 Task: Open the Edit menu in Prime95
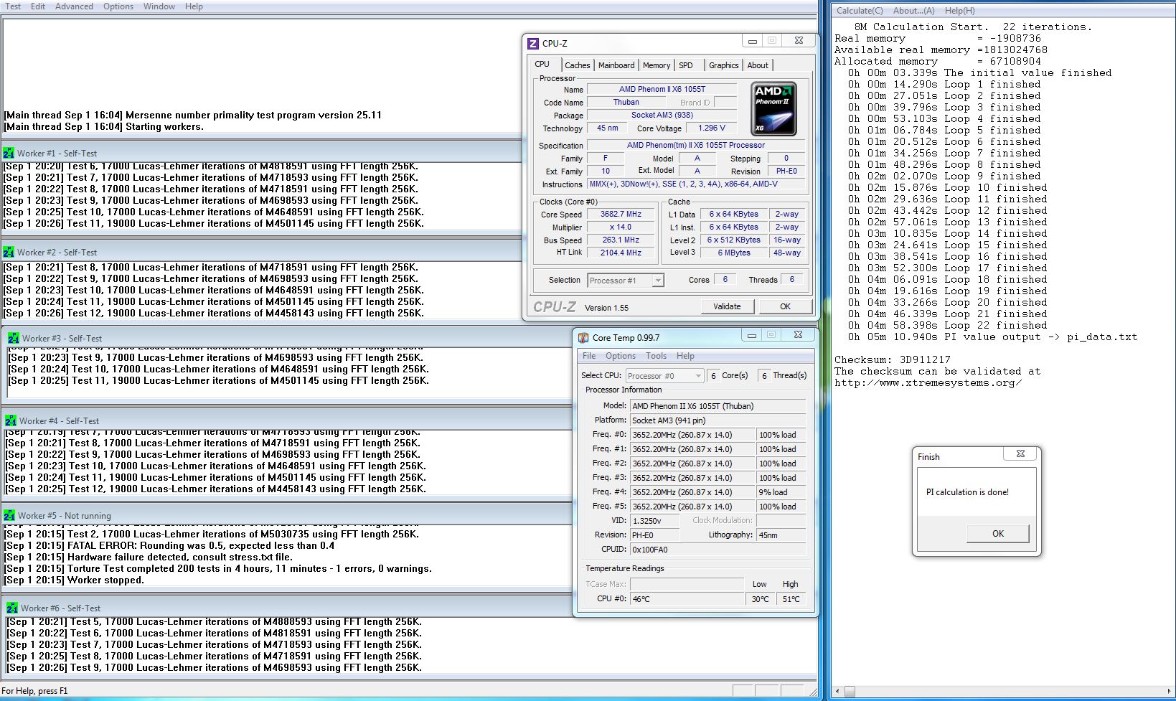[x=38, y=6]
